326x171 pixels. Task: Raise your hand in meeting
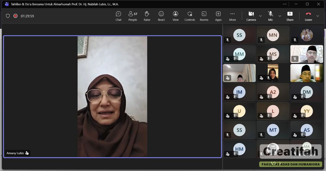click(x=147, y=16)
